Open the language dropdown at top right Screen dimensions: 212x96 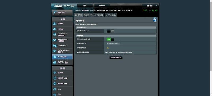150,6
